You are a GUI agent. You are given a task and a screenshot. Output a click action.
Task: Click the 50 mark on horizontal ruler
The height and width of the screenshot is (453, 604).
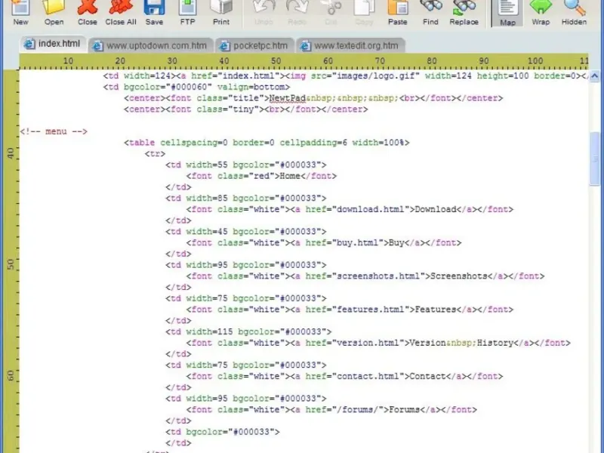coord(276,61)
